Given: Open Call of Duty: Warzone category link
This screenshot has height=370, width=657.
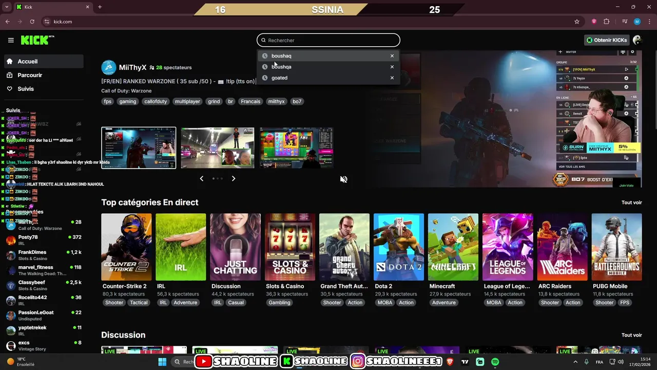Looking at the screenshot, I should (x=126, y=91).
